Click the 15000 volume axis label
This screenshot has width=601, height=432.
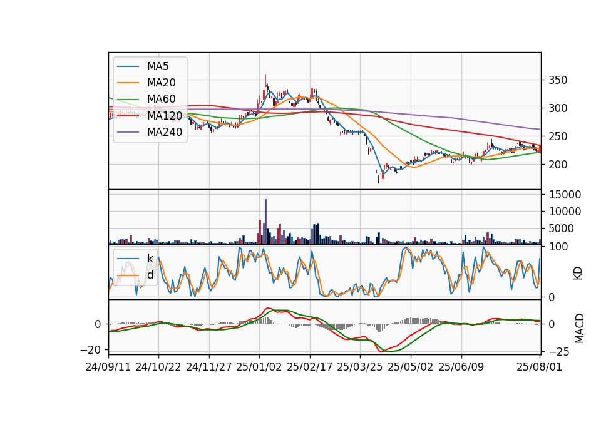tap(565, 195)
